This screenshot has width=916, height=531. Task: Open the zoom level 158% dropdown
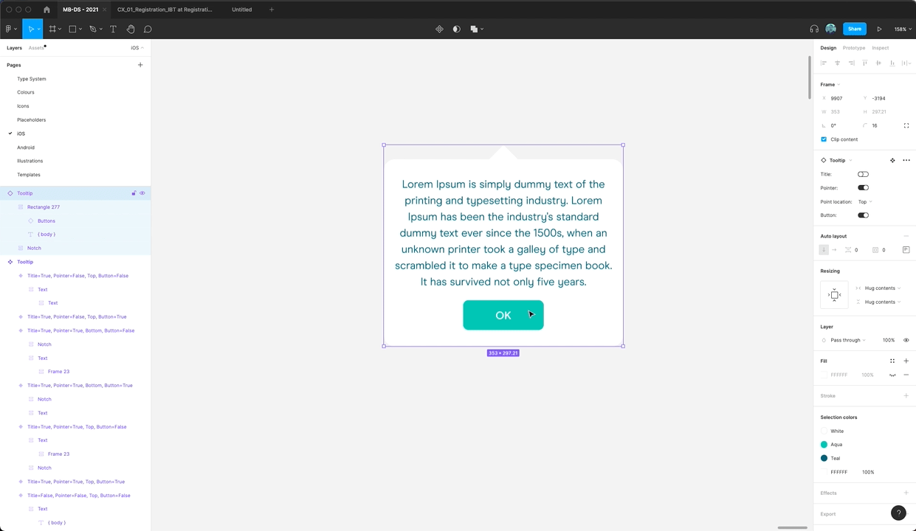pyautogui.click(x=900, y=29)
